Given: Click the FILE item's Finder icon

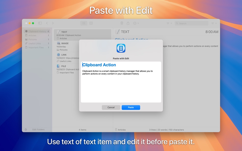Looking at the screenshot, I should coord(59,66).
